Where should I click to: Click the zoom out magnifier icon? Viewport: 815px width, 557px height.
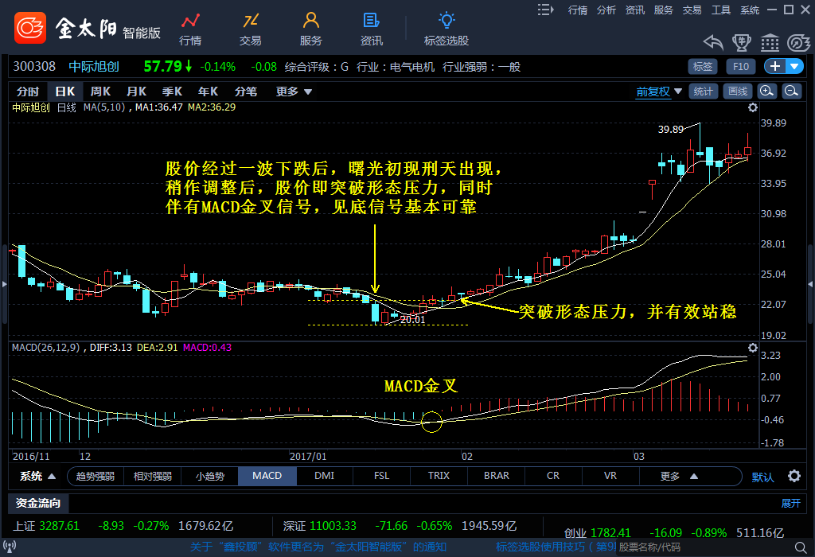click(x=792, y=92)
